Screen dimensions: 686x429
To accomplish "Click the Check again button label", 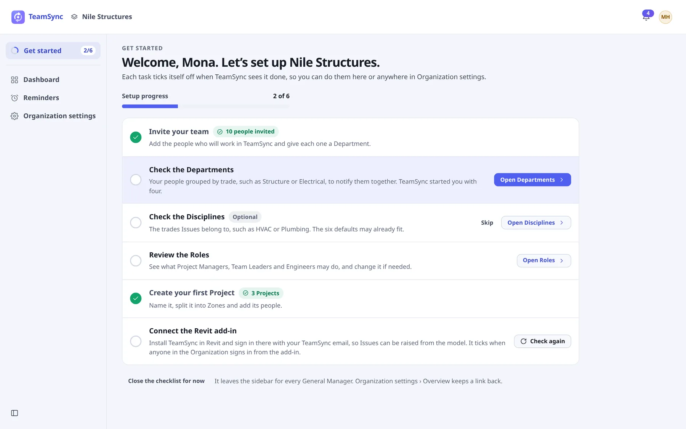I will coord(547,341).
